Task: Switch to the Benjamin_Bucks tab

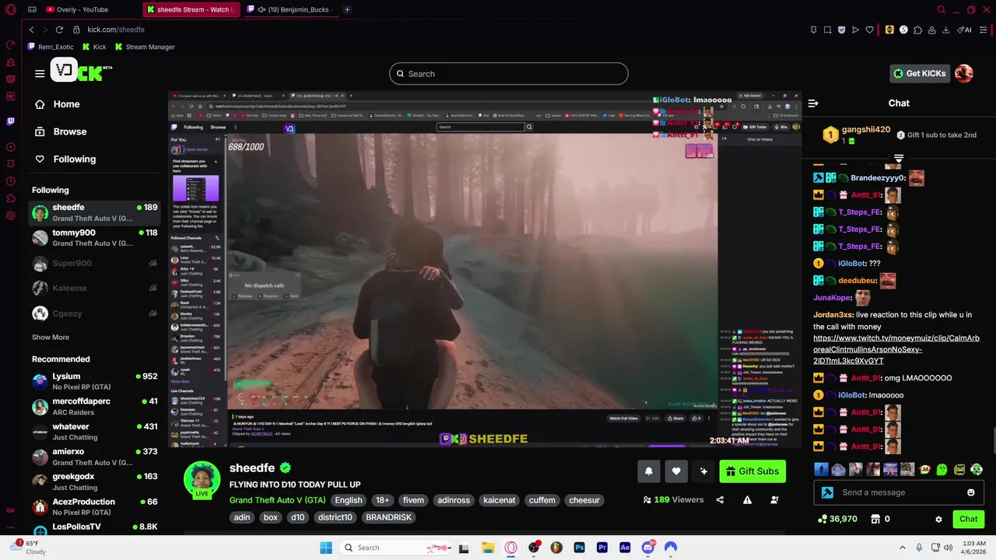Action: click(x=290, y=10)
